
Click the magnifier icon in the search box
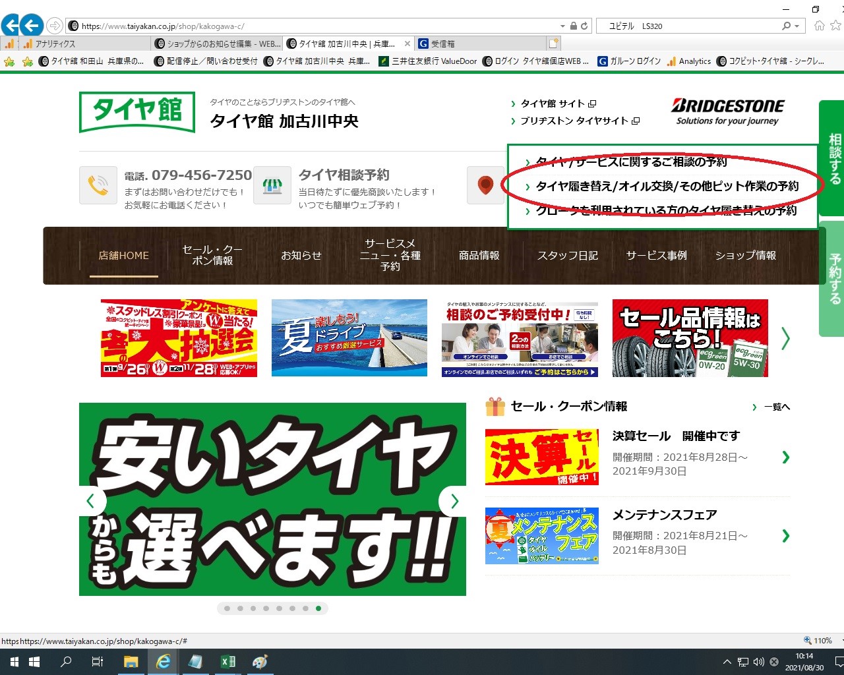[786, 26]
